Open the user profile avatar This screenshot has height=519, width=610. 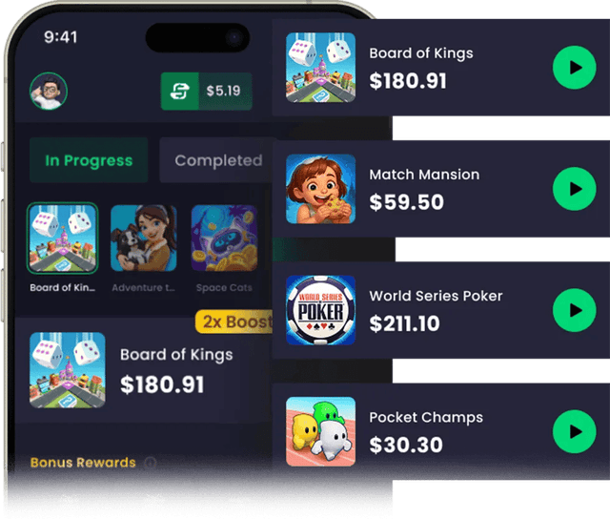(x=49, y=91)
